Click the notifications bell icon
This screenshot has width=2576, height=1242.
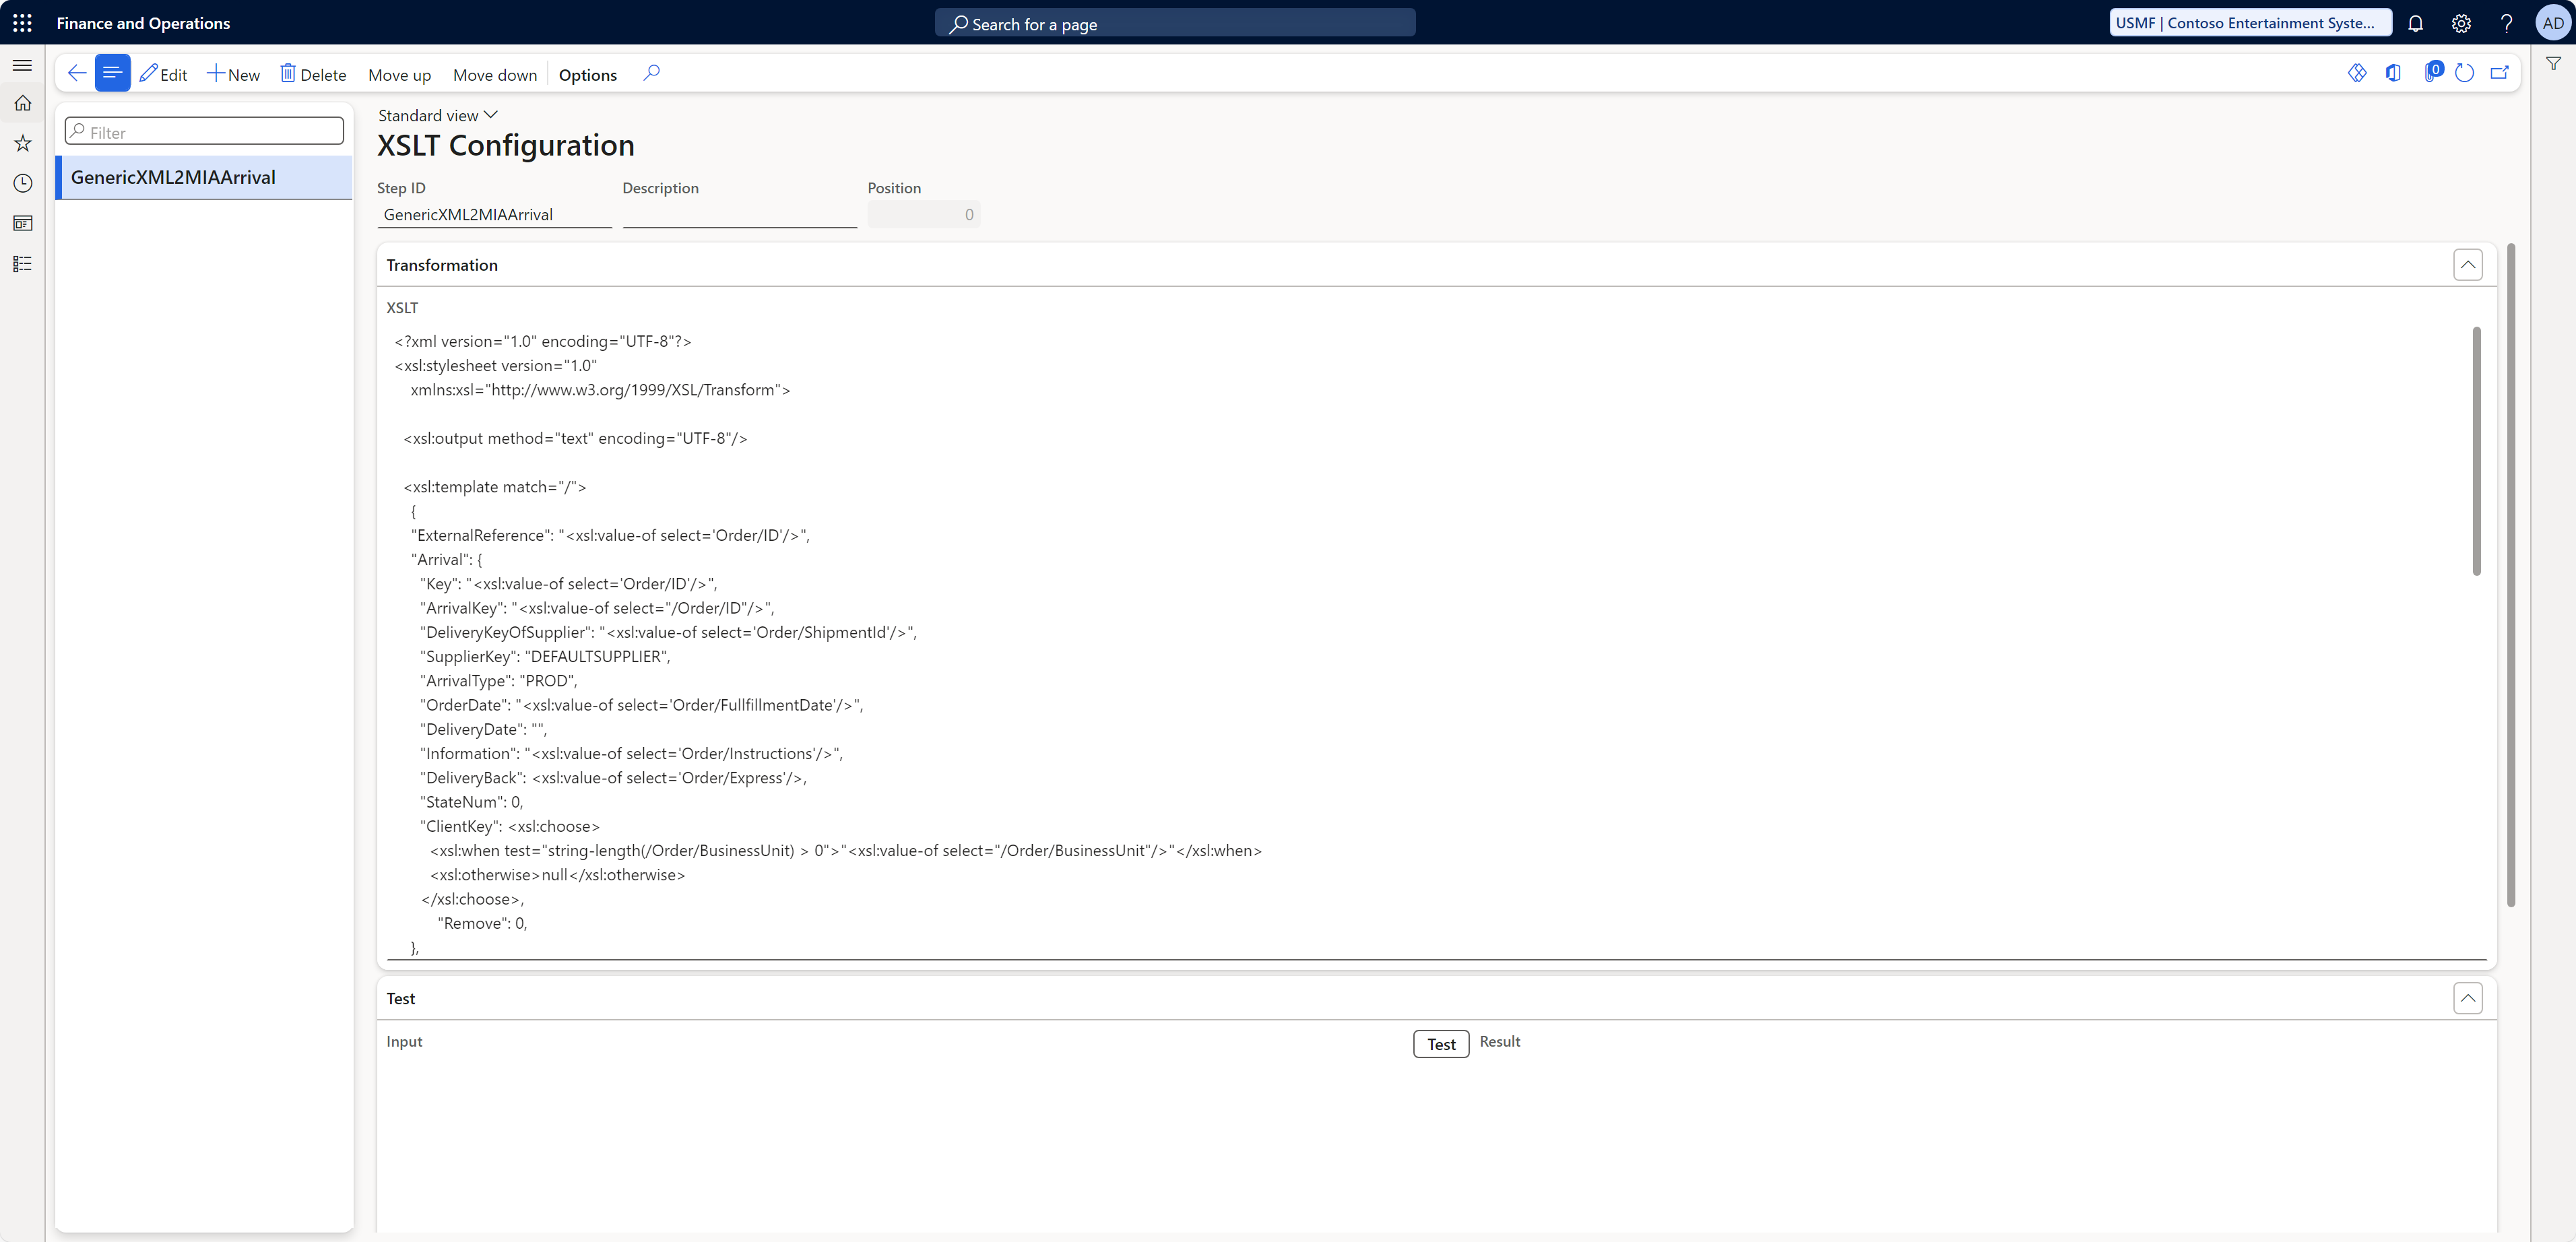(2415, 23)
